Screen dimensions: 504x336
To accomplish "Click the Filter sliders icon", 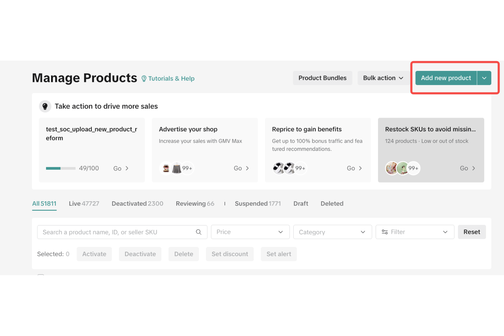I will [x=385, y=232].
